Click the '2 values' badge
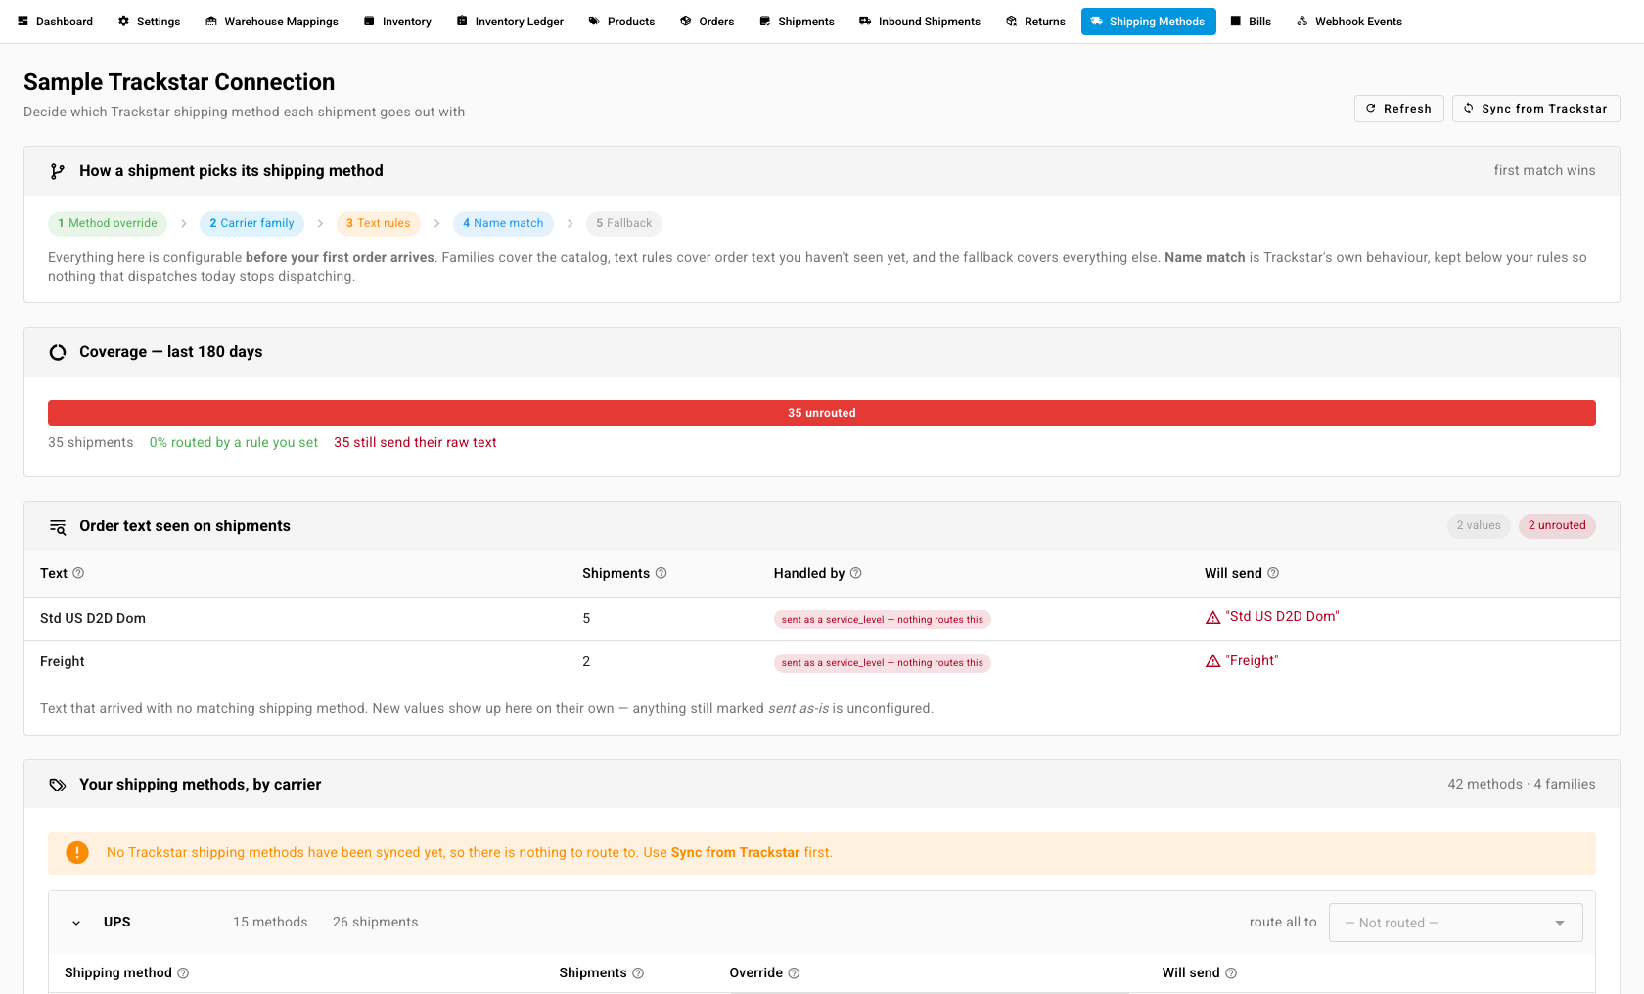Image resolution: width=1644 pixels, height=994 pixels. coord(1479,526)
